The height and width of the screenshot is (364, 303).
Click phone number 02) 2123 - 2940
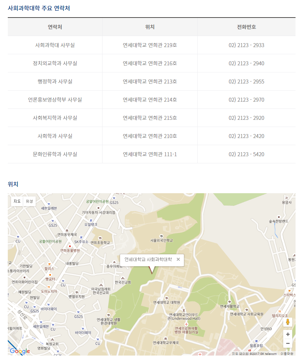click(246, 63)
